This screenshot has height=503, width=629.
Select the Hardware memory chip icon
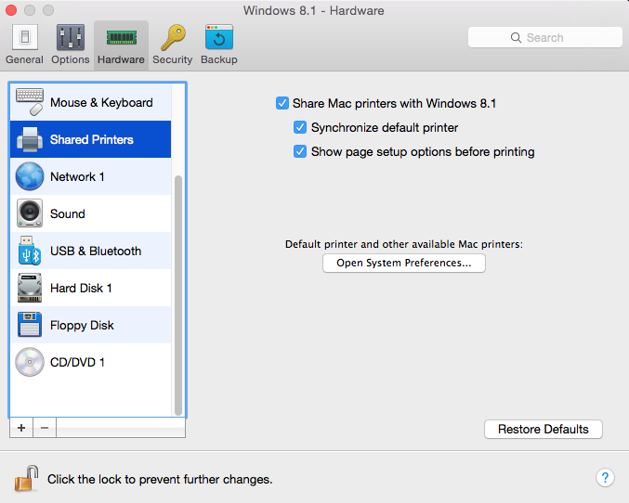(121, 38)
